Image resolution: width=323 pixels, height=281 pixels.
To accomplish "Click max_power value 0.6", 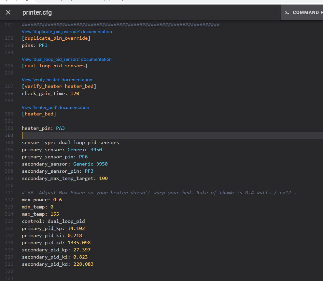I will 58,200.
